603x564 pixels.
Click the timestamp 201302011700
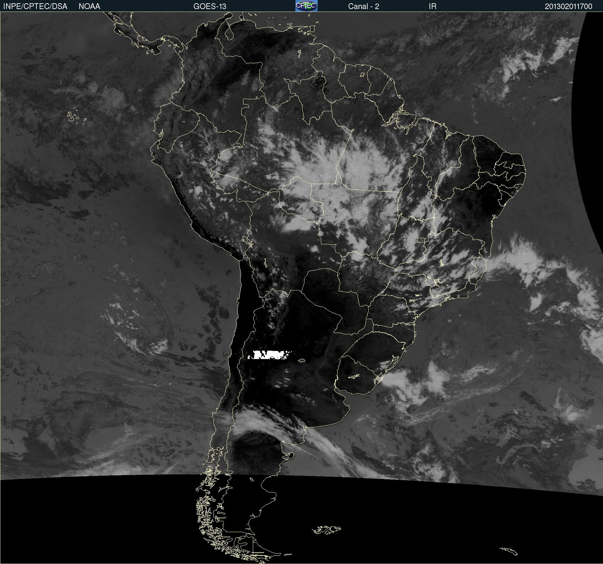click(568, 6)
